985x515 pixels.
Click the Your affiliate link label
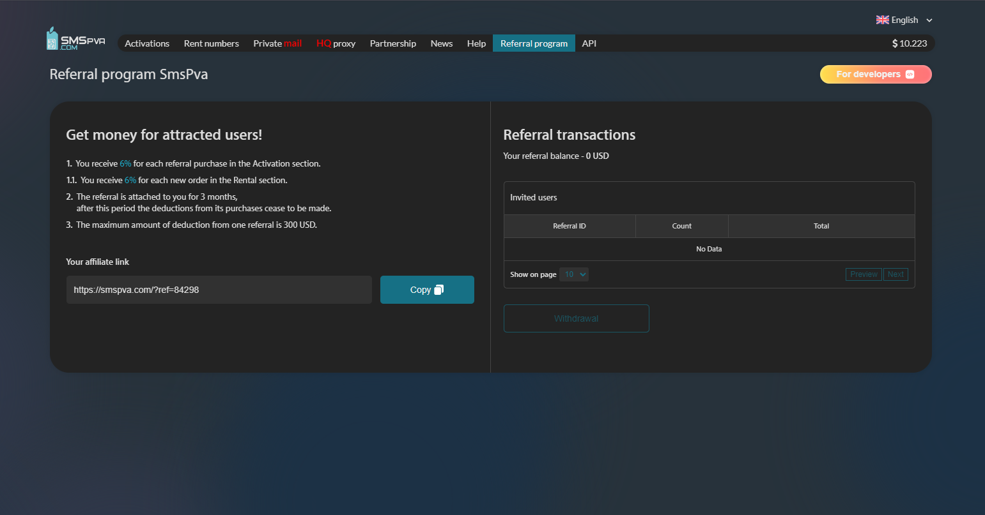pyautogui.click(x=98, y=262)
